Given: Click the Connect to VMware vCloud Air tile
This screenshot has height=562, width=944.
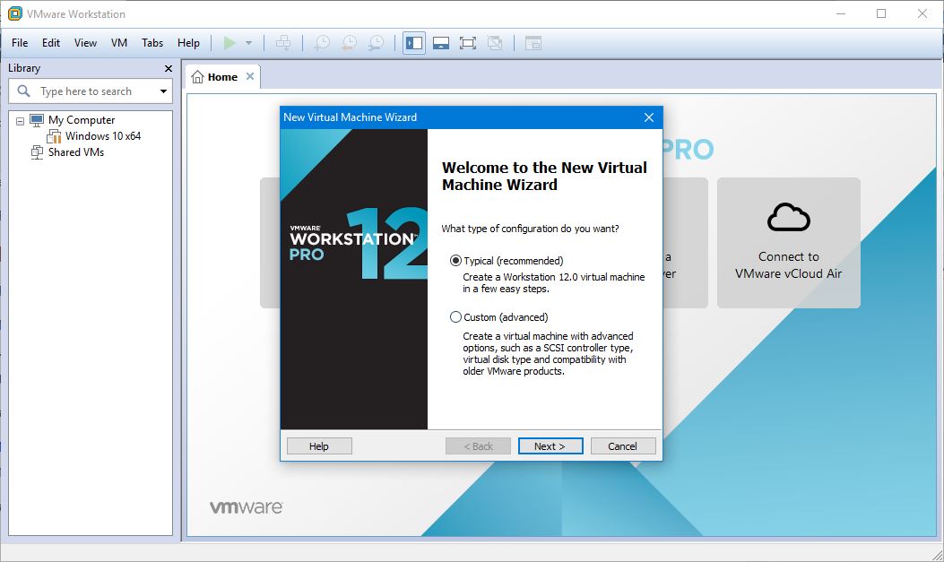Looking at the screenshot, I should point(788,243).
